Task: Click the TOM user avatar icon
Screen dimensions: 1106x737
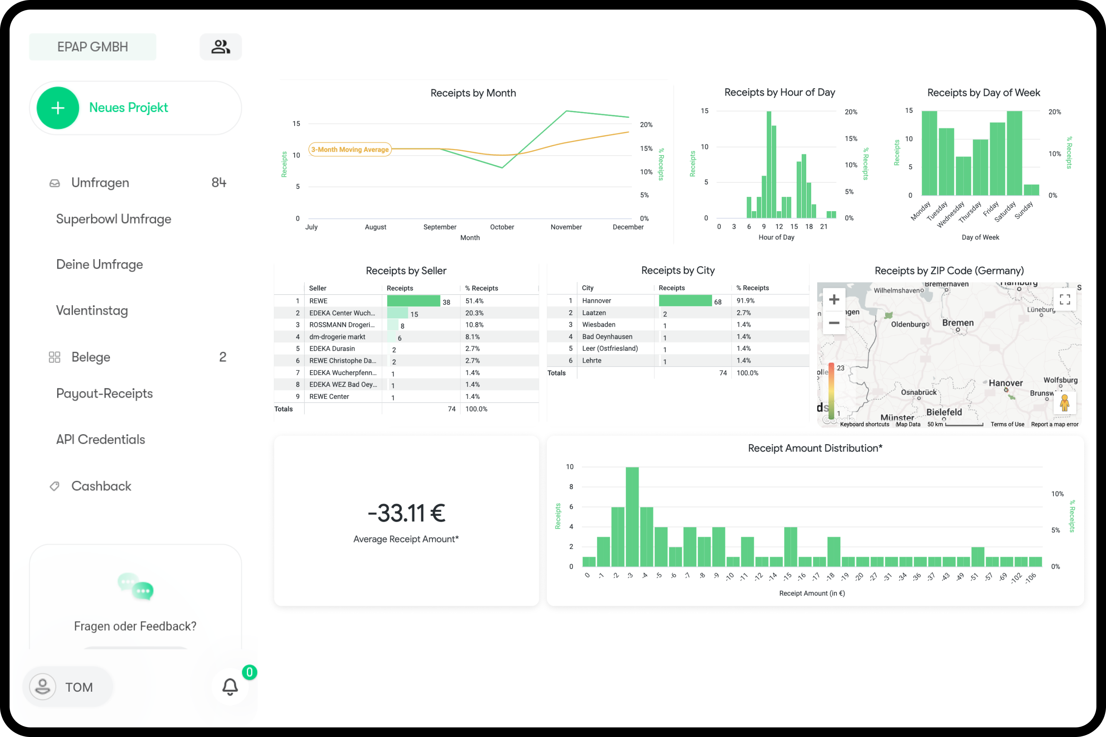Action: [x=43, y=687]
